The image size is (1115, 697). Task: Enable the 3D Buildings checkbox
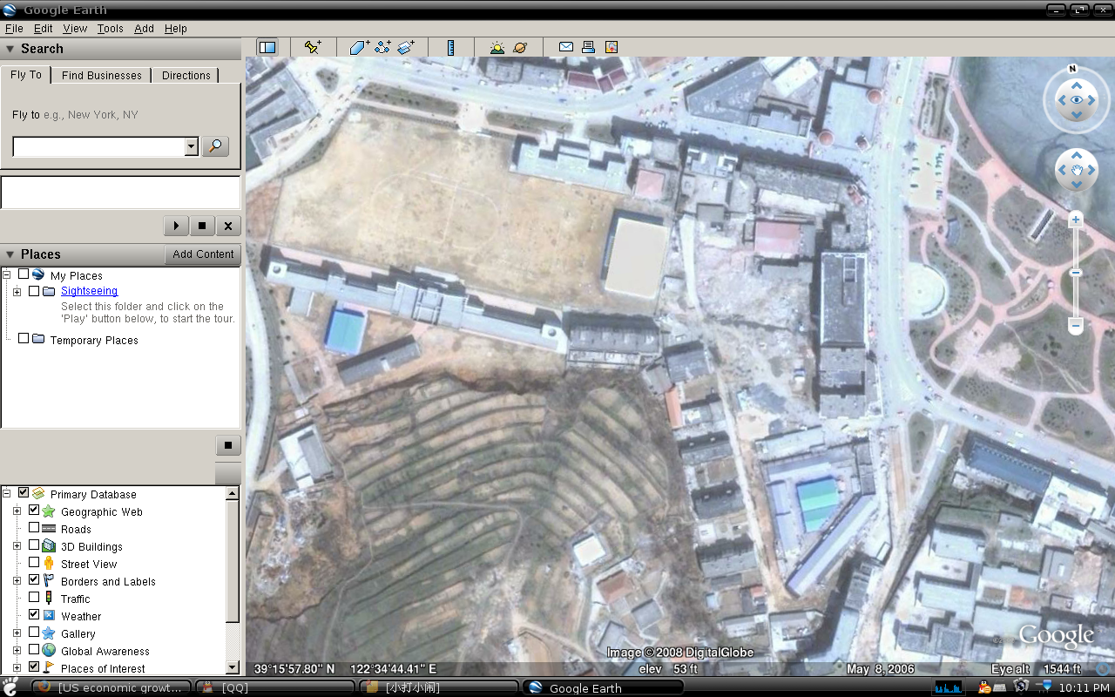click(34, 545)
